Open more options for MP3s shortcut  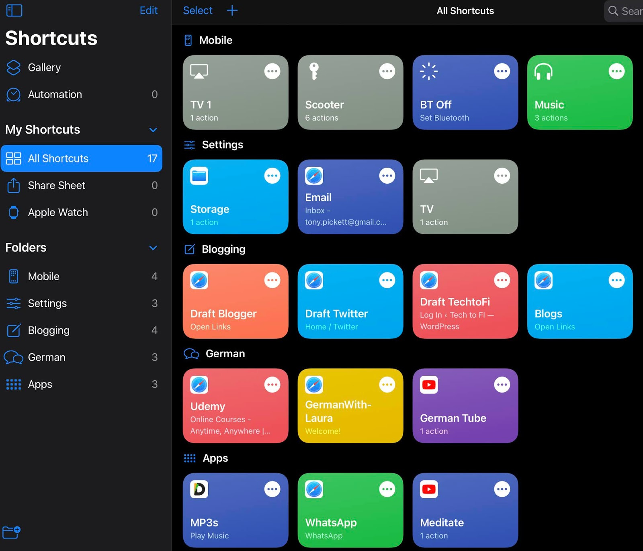272,489
